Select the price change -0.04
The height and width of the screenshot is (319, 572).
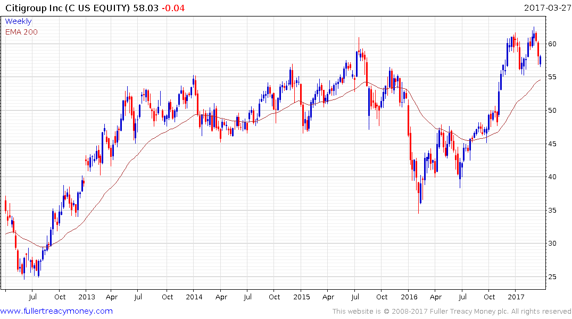tap(173, 7)
